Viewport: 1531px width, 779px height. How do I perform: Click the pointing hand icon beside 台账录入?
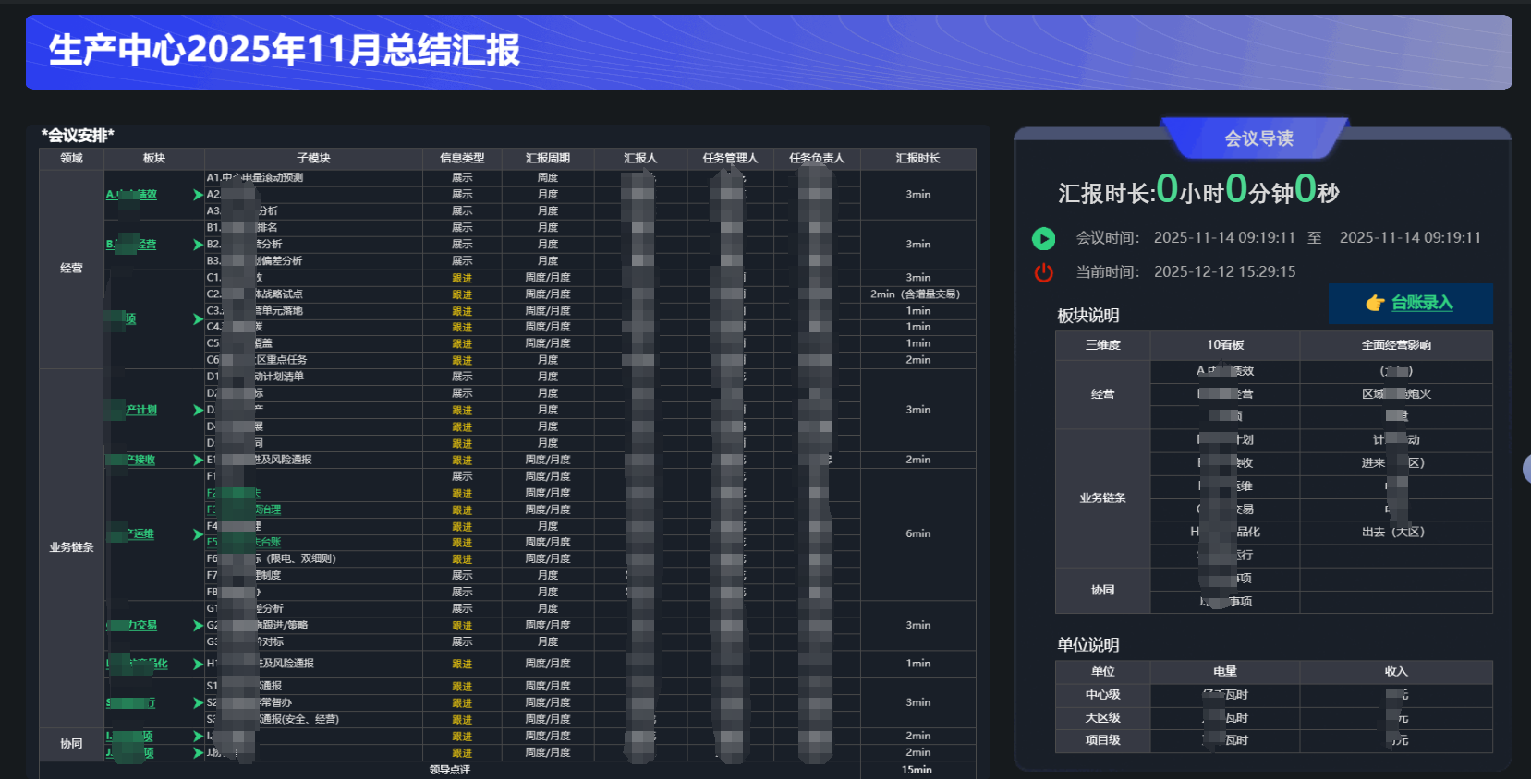1375,303
